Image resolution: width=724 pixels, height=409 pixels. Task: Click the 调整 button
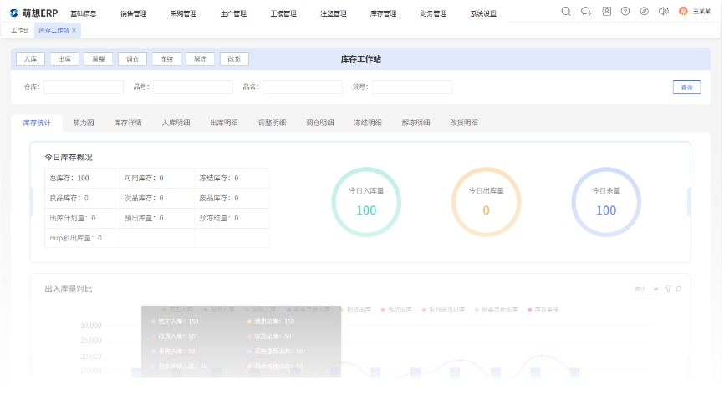pos(99,59)
